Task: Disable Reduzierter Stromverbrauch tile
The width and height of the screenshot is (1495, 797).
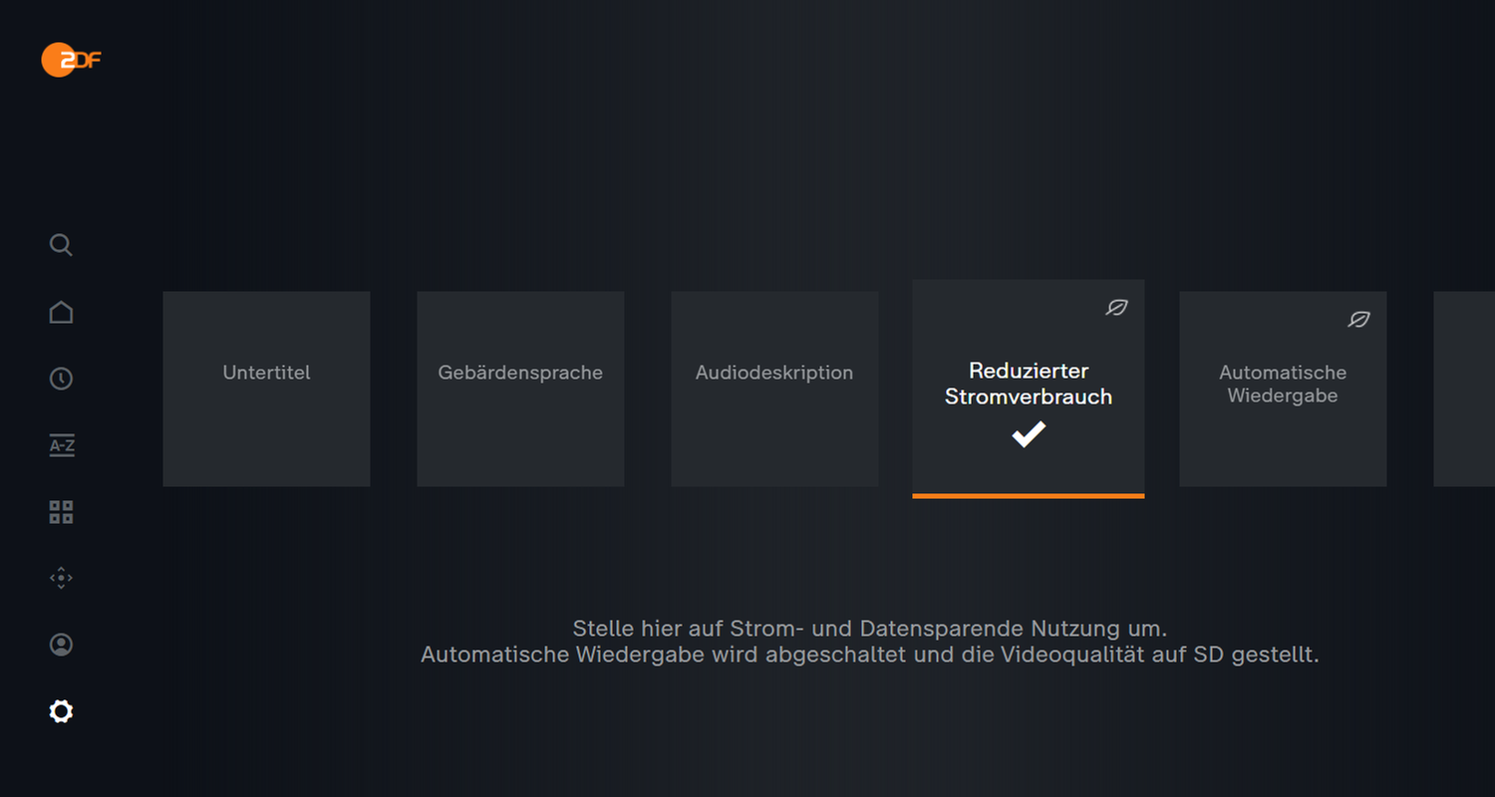Action: pos(1028,387)
